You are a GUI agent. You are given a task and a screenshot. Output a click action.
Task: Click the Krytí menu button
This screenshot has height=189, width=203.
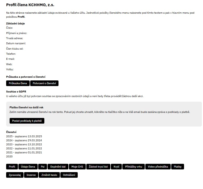(x=116, y=167)
